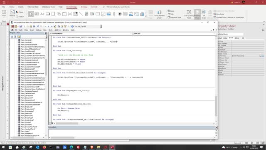Click View Object icon in Project panel

[x=15, y=37]
